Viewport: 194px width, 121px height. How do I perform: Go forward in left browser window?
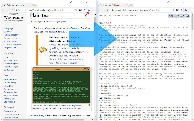coord(7,10)
